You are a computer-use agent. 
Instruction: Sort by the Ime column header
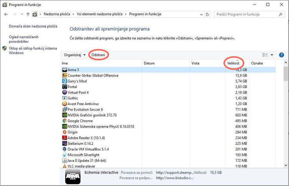(101, 63)
